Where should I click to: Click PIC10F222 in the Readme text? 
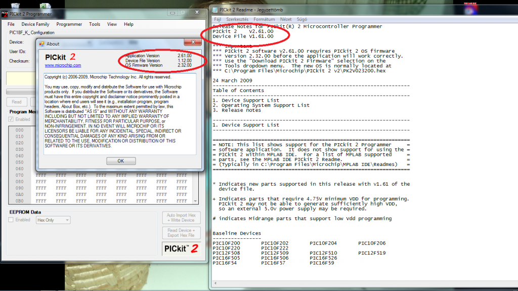pyautogui.click(x=275, y=248)
